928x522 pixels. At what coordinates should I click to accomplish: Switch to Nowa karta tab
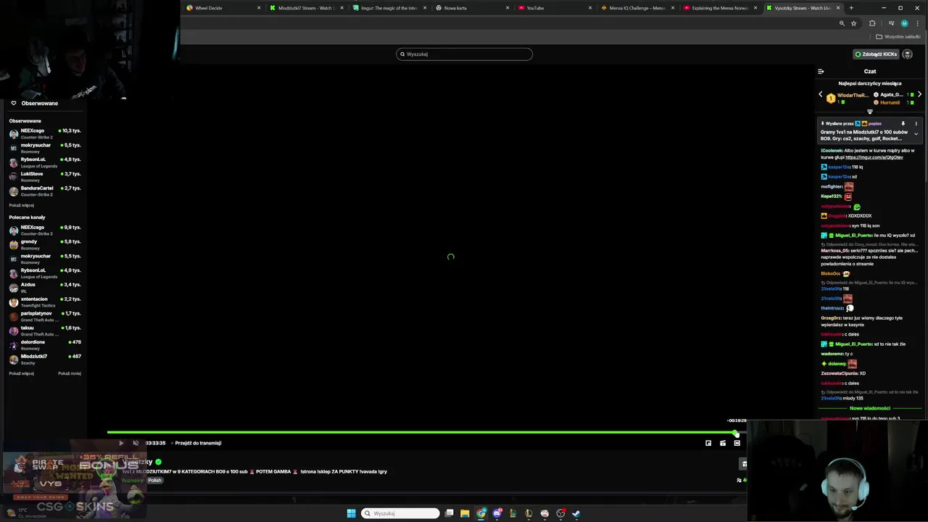(x=471, y=8)
